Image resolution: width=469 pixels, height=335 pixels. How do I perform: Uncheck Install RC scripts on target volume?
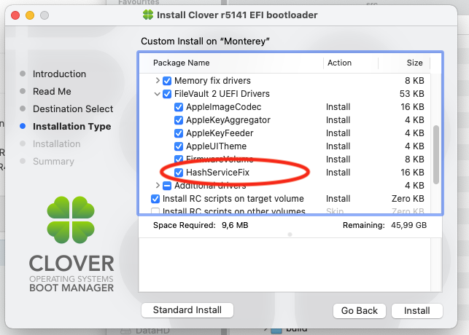(x=155, y=199)
